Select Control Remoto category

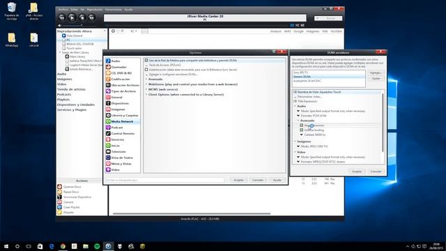pyautogui.click(x=121, y=133)
